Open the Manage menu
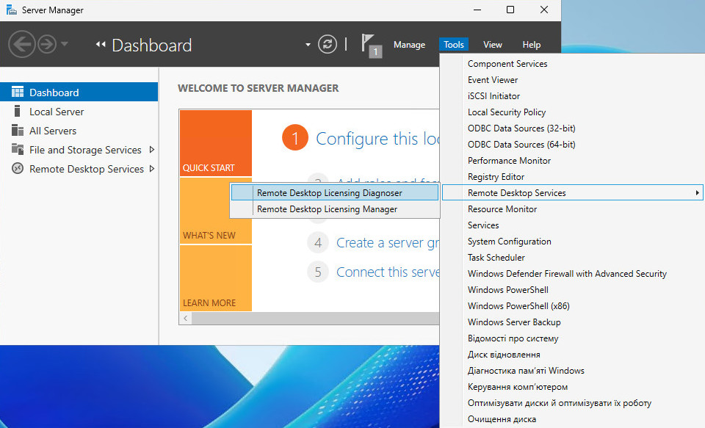Image resolution: width=705 pixels, height=428 pixels. pyautogui.click(x=409, y=45)
